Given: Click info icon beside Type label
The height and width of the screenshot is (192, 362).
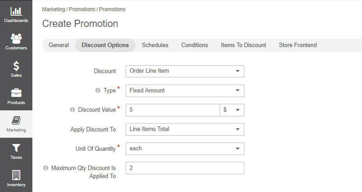Looking at the screenshot, I should [x=98, y=91].
